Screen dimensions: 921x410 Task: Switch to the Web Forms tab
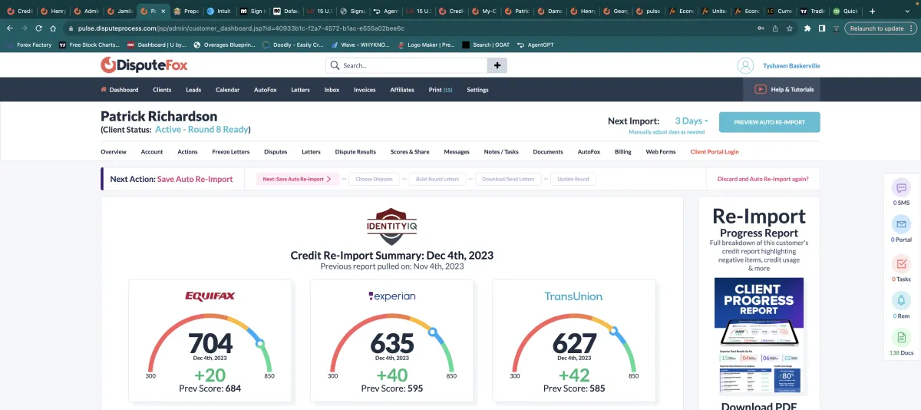point(661,152)
